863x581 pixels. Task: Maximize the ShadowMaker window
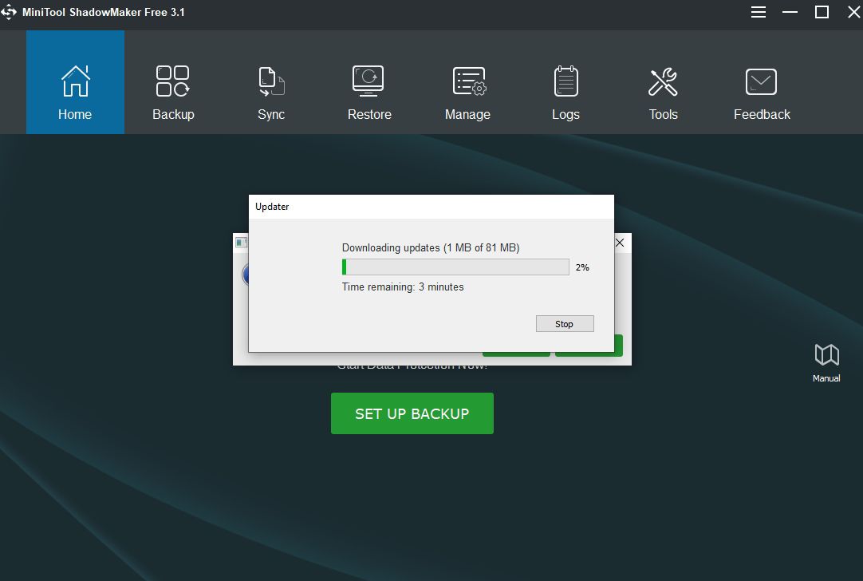click(x=822, y=12)
